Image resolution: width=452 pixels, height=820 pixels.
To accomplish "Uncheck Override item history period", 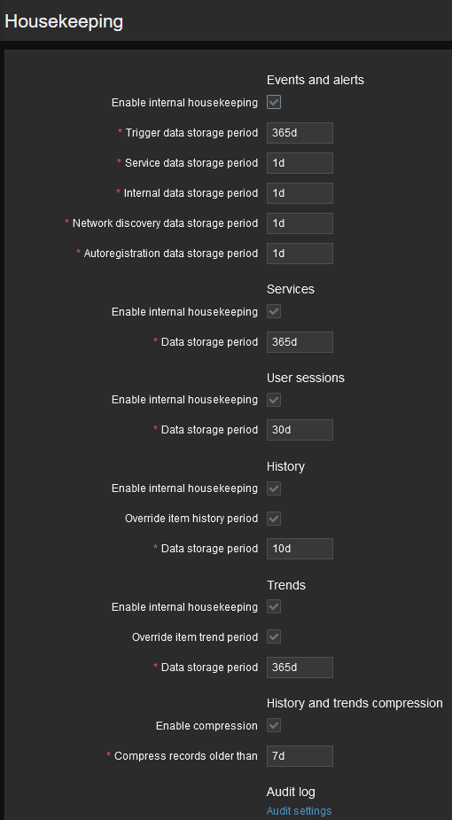I will point(274,519).
